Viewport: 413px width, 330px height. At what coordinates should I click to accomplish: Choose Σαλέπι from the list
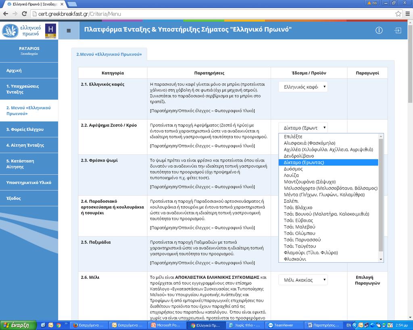pyautogui.click(x=328, y=201)
